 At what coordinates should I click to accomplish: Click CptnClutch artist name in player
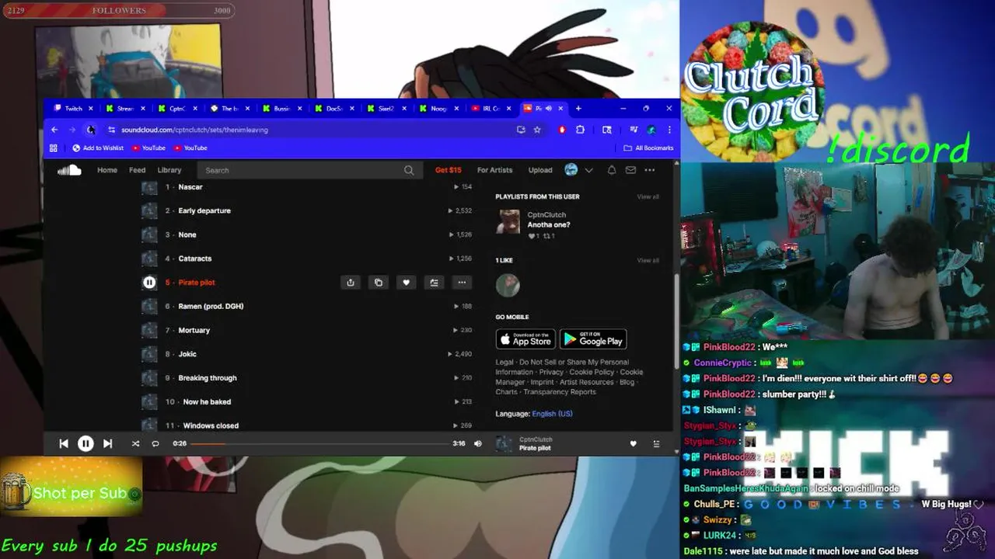tap(536, 439)
